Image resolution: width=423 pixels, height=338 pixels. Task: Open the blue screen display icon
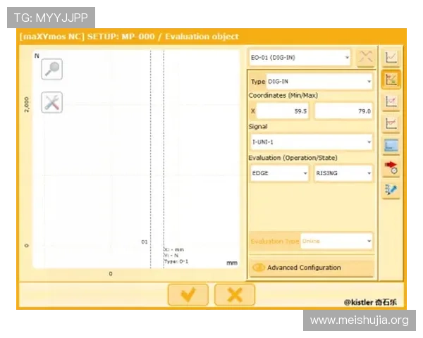[x=391, y=146]
